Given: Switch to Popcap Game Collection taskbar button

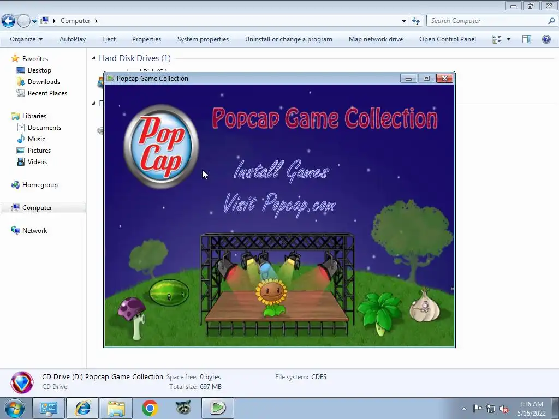Looking at the screenshot, I should [x=217, y=408].
